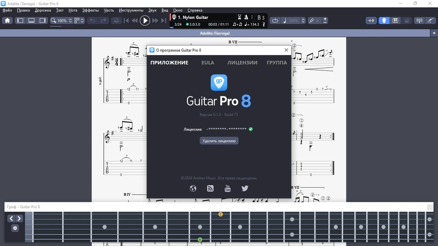Fast forward to next bar
Viewport: 438px width, 246px height.
click(x=155, y=21)
